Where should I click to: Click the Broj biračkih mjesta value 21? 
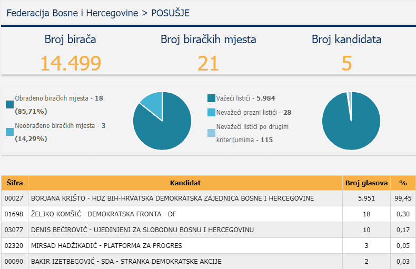(x=208, y=63)
